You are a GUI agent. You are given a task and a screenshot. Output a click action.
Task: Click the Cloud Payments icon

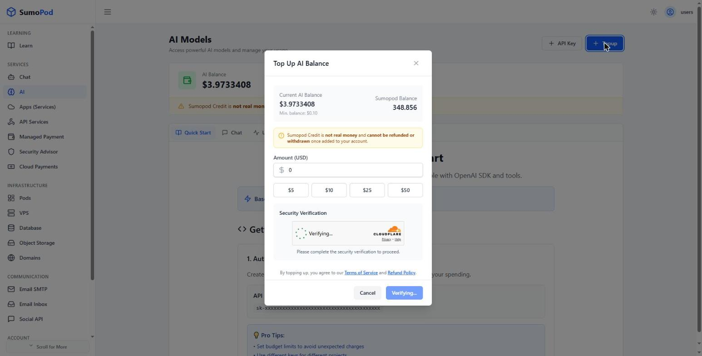(x=11, y=167)
